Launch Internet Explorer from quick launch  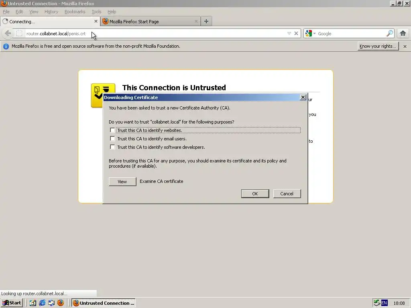tap(42, 303)
